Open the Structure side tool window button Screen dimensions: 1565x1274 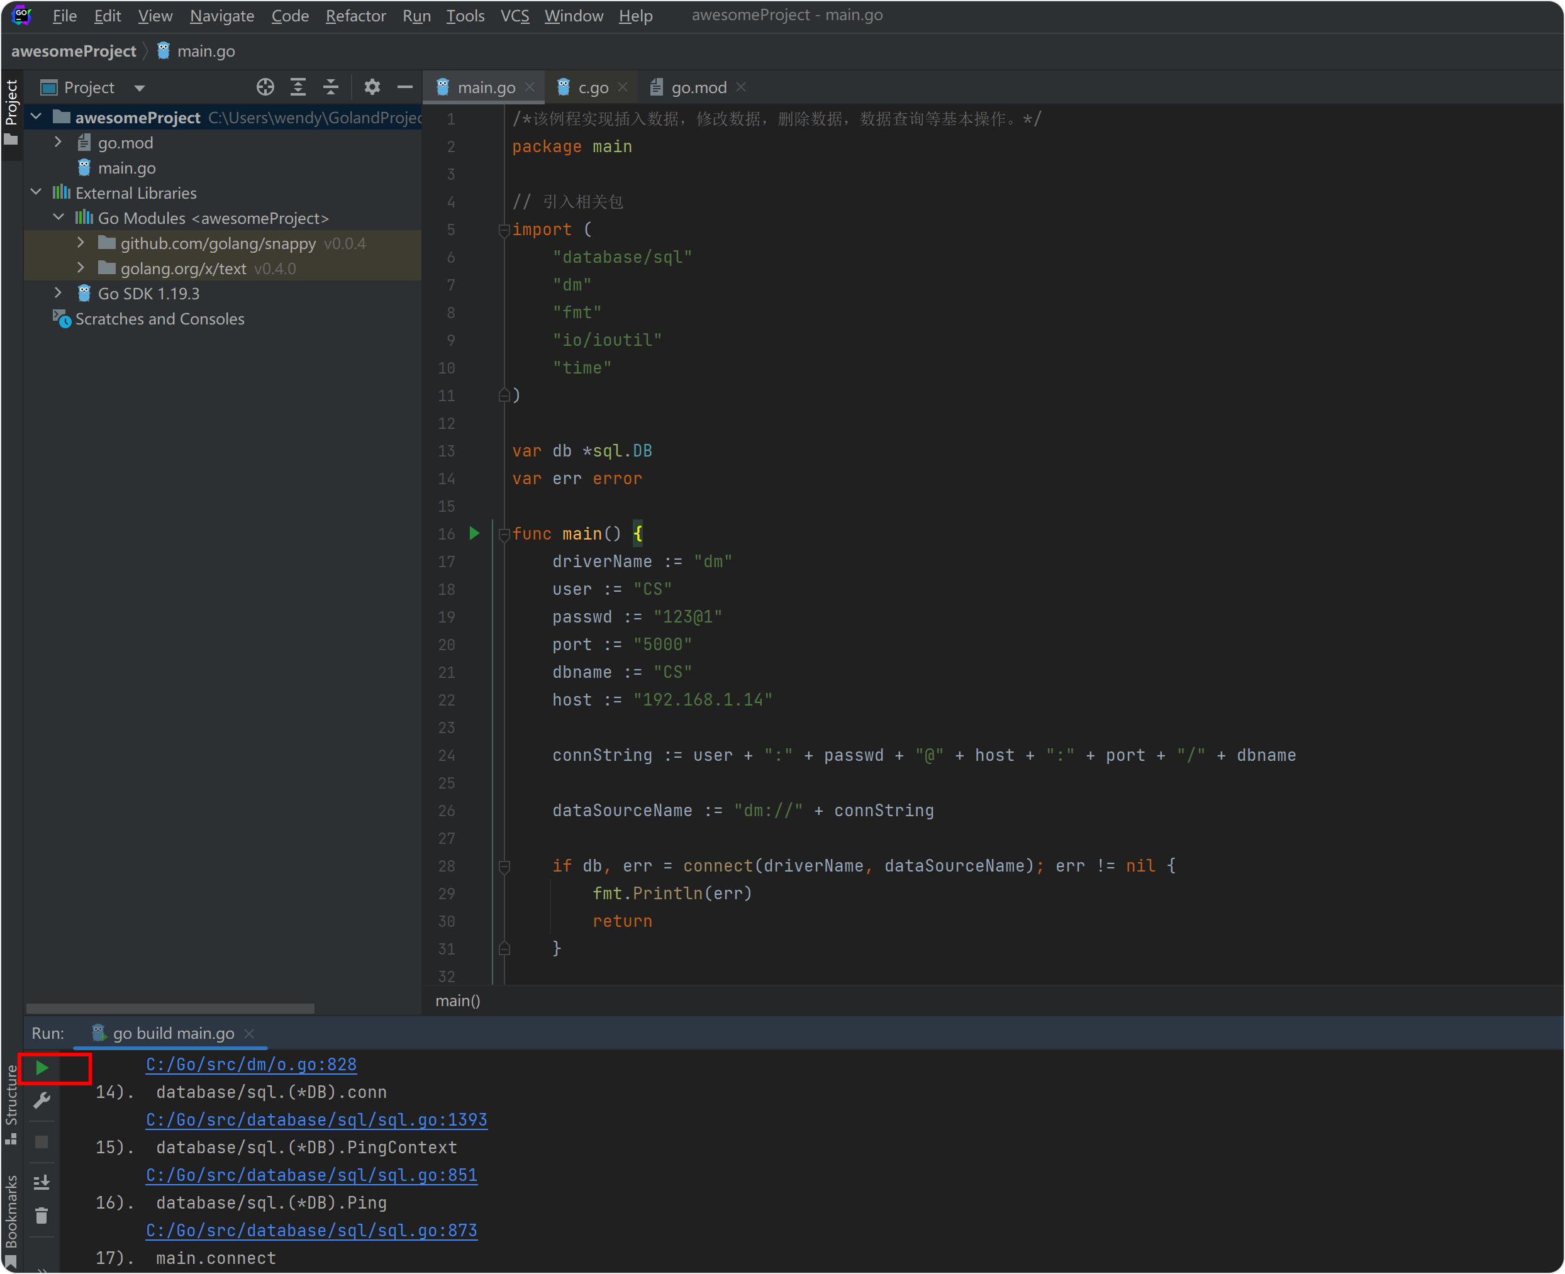[x=11, y=1104]
